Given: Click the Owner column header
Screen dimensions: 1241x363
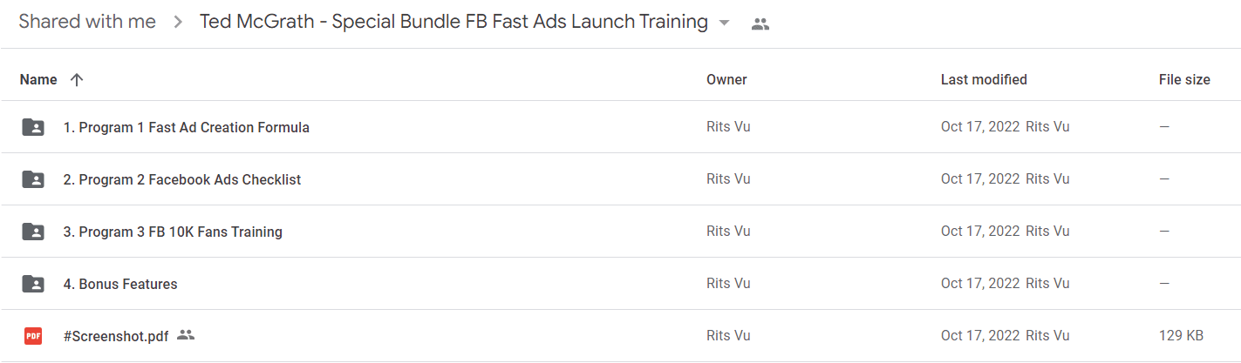Looking at the screenshot, I should pos(726,79).
